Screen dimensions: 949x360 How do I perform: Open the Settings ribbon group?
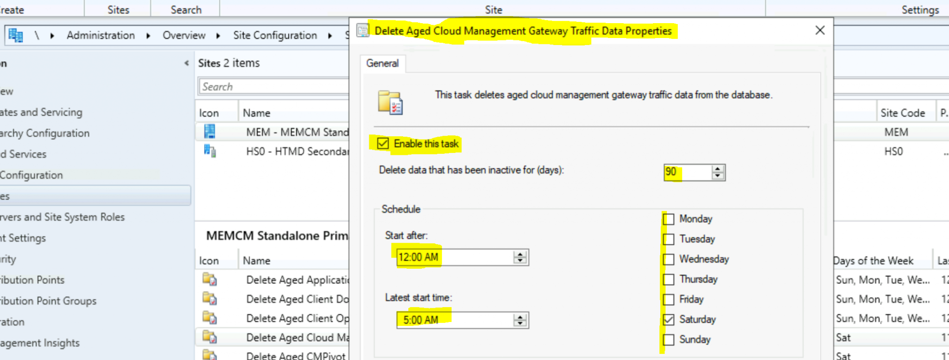click(920, 10)
